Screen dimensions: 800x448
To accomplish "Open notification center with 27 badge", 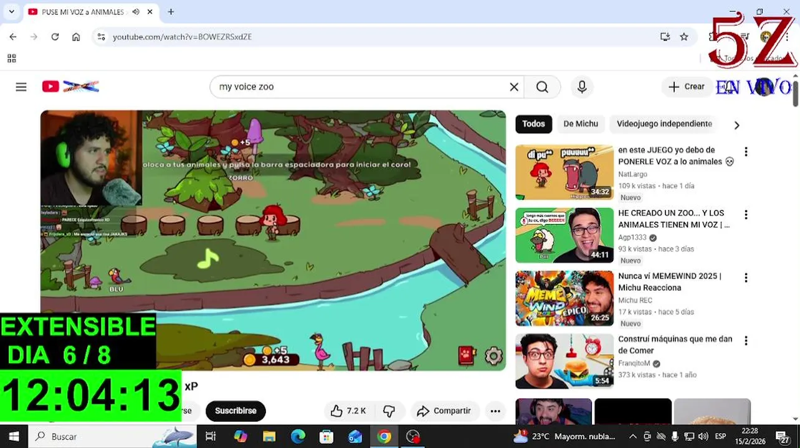I will [783, 437].
